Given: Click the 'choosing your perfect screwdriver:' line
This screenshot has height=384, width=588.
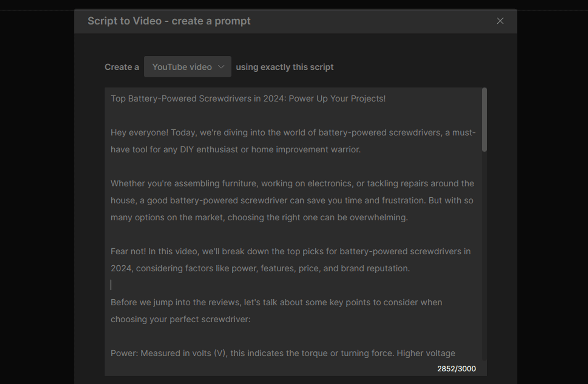Looking at the screenshot, I should pyautogui.click(x=180, y=319).
